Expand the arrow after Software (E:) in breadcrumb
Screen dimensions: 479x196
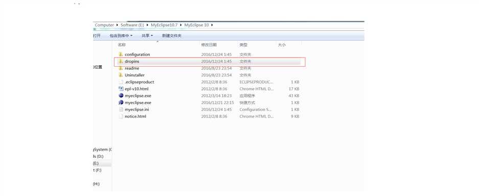click(x=148, y=25)
